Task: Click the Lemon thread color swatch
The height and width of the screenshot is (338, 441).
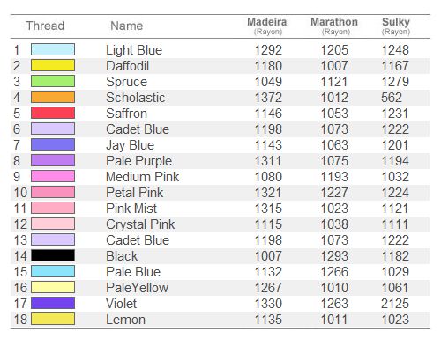Action: 53,319
